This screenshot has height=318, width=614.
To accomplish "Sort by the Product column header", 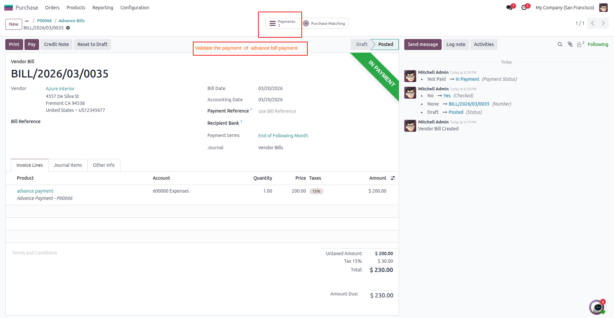I will tap(25, 178).
